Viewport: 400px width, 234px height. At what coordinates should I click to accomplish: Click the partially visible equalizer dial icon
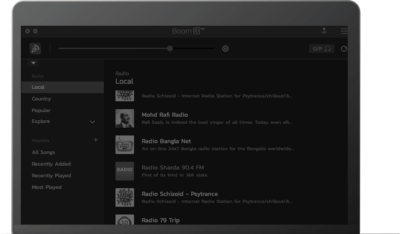[344, 48]
